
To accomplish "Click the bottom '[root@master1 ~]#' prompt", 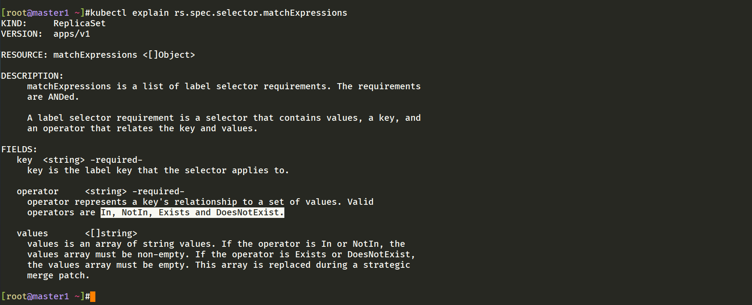I will pos(45,297).
